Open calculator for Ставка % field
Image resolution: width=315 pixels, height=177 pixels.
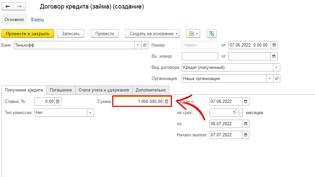click(x=58, y=102)
